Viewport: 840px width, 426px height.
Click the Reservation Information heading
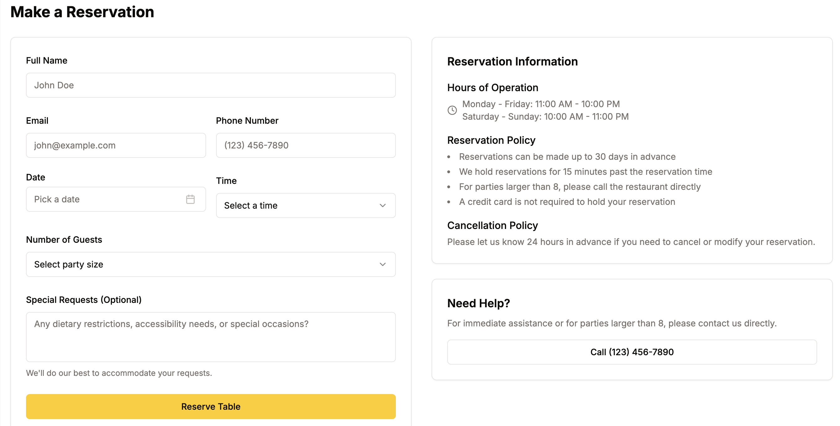[x=512, y=61]
